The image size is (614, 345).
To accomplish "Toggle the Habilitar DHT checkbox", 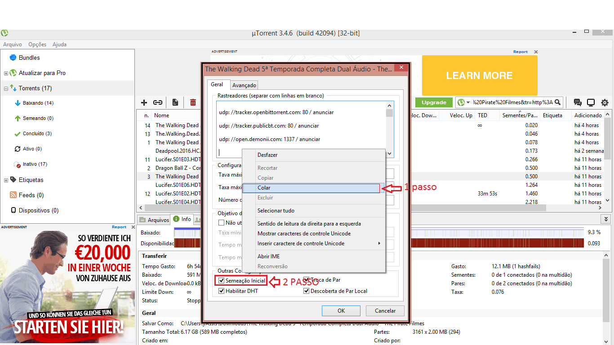I will pos(222,291).
